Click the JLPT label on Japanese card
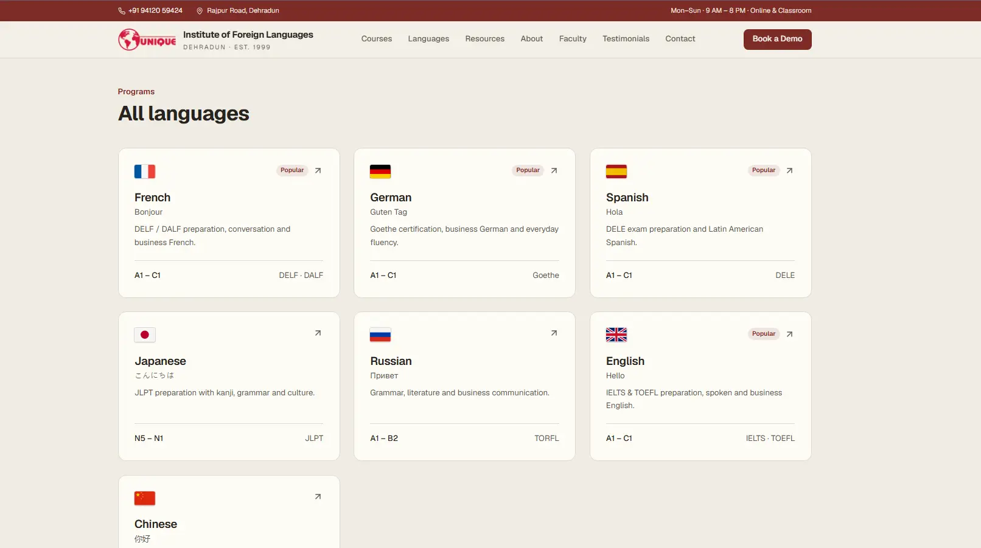This screenshot has height=548, width=981. point(314,439)
